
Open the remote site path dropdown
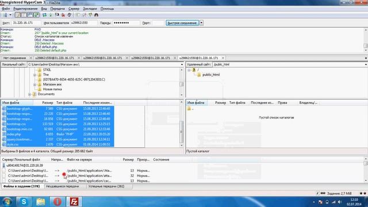pyautogui.click(x=366, y=64)
